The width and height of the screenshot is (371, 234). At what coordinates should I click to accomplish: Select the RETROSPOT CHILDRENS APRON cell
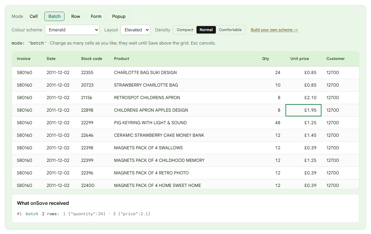pos(183,98)
